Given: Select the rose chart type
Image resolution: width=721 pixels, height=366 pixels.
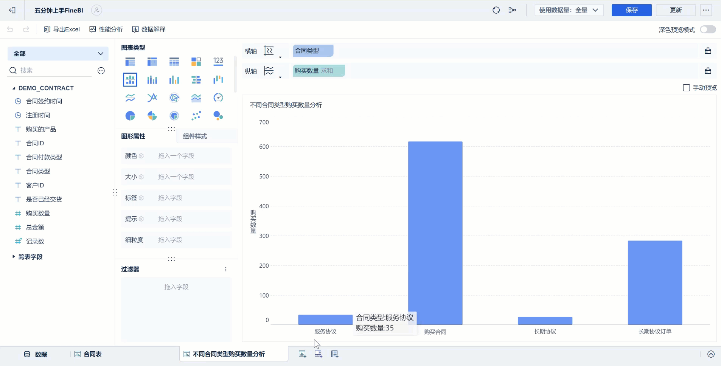Looking at the screenshot, I should [x=152, y=116].
